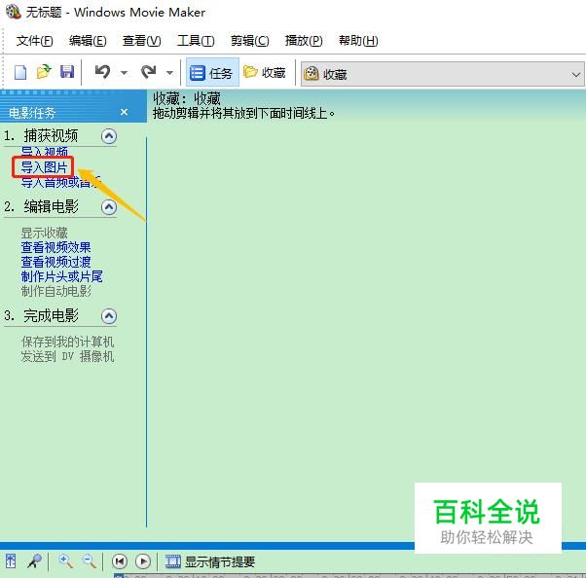Click the 发送到 DV 摄像机 text

(x=67, y=356)
